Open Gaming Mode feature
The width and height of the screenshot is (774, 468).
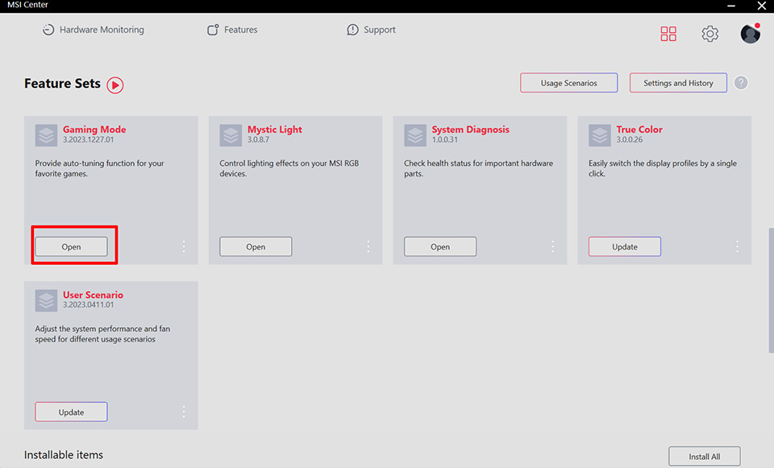click(x=72, y=246)
